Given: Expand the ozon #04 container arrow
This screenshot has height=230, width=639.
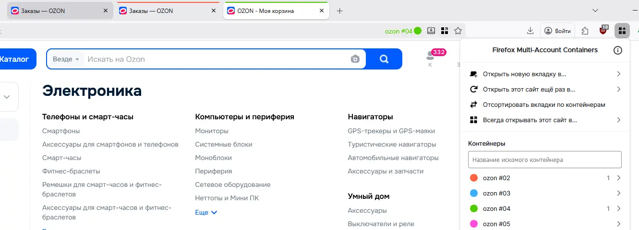Looking at the screenshot, I should [x=619, y=208].
